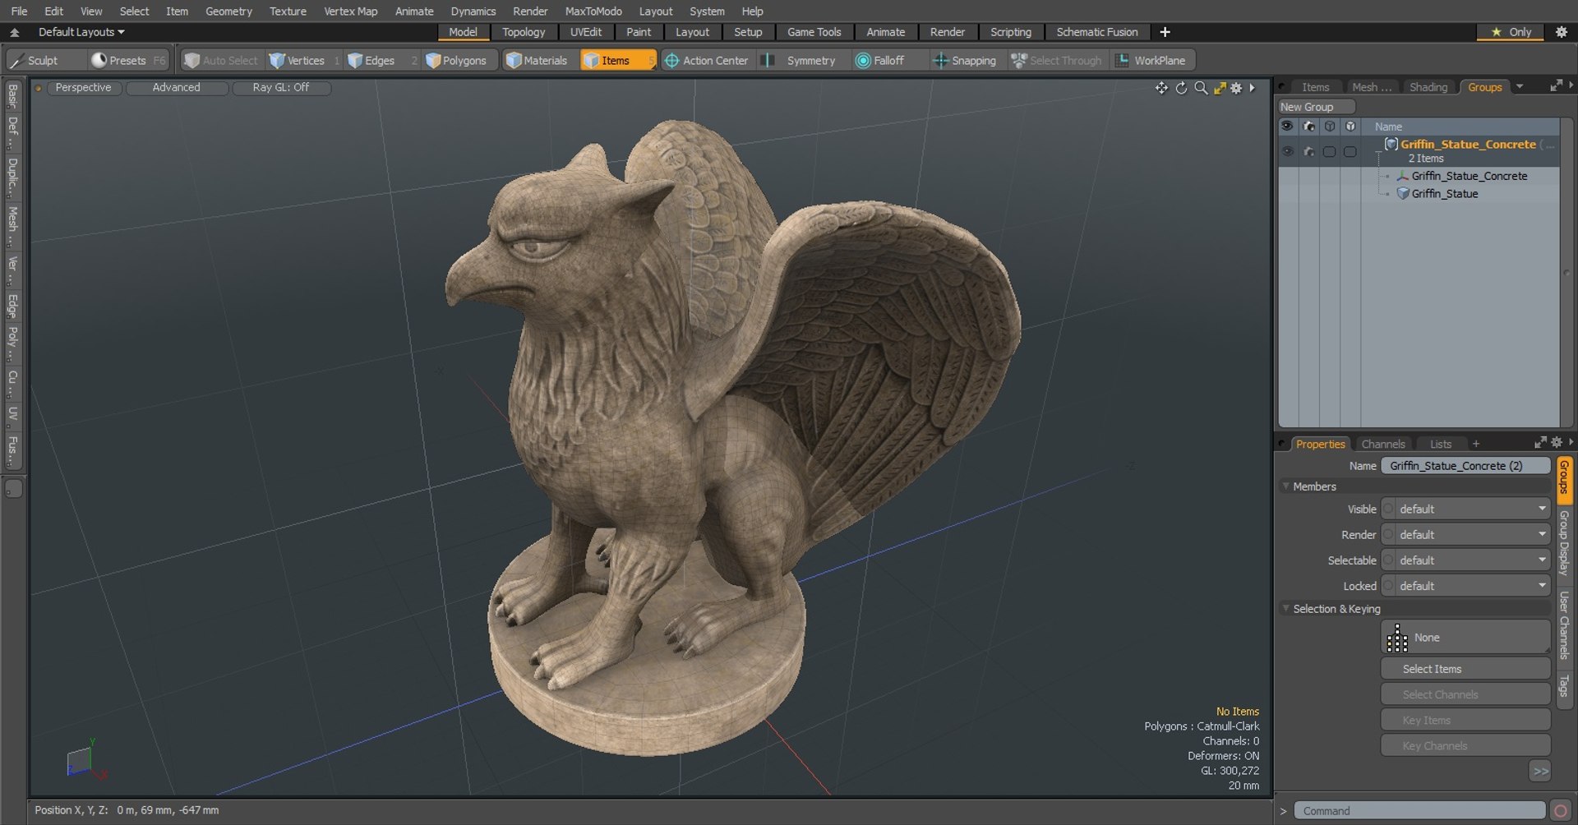Open the Render members dropdown
The height and width of the screenshot is (825, 1578).
point(1465,535)
